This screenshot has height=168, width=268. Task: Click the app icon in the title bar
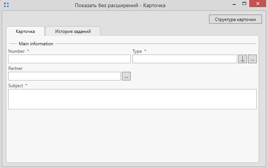click(x=6, y=5)
